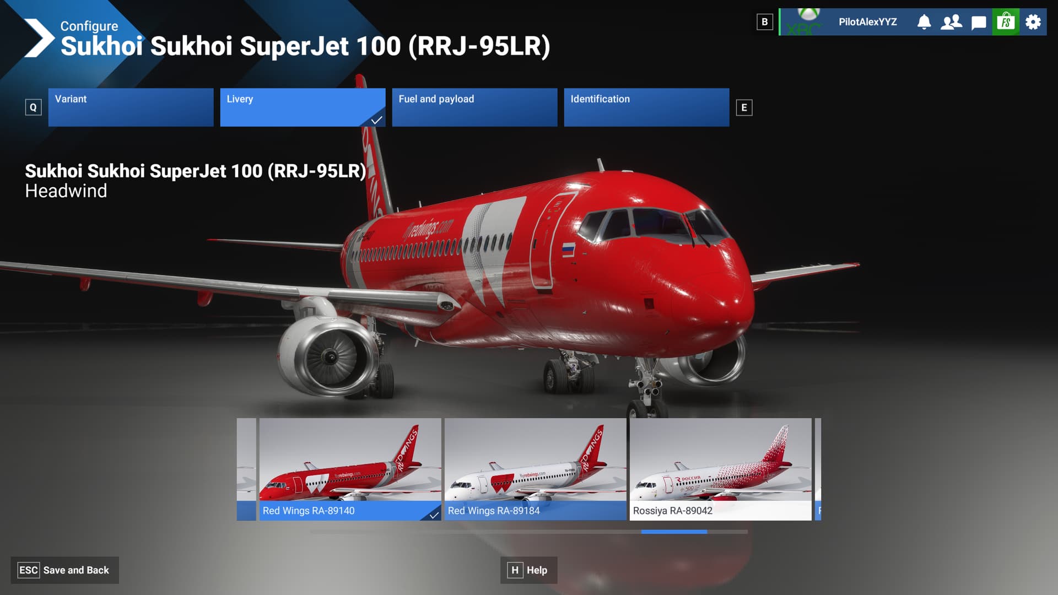Open the Identification tab
The height and width of the screenshot is (595, 1058).
click(646, 107)
